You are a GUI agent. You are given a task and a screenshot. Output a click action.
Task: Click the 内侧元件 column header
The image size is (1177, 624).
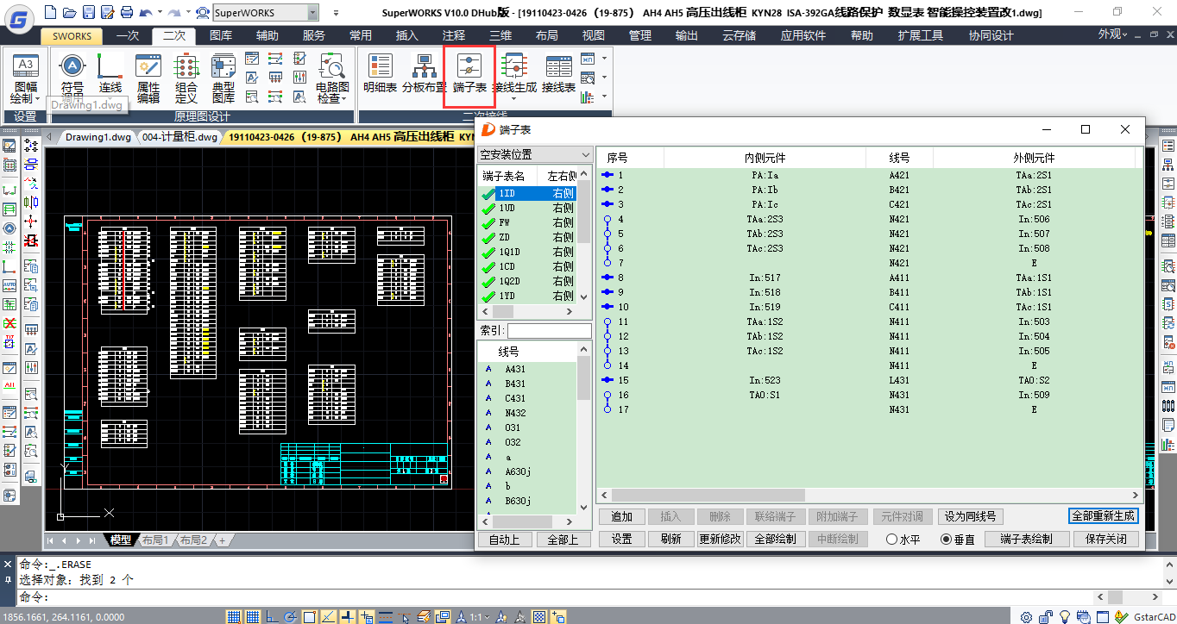pos(765,158)
